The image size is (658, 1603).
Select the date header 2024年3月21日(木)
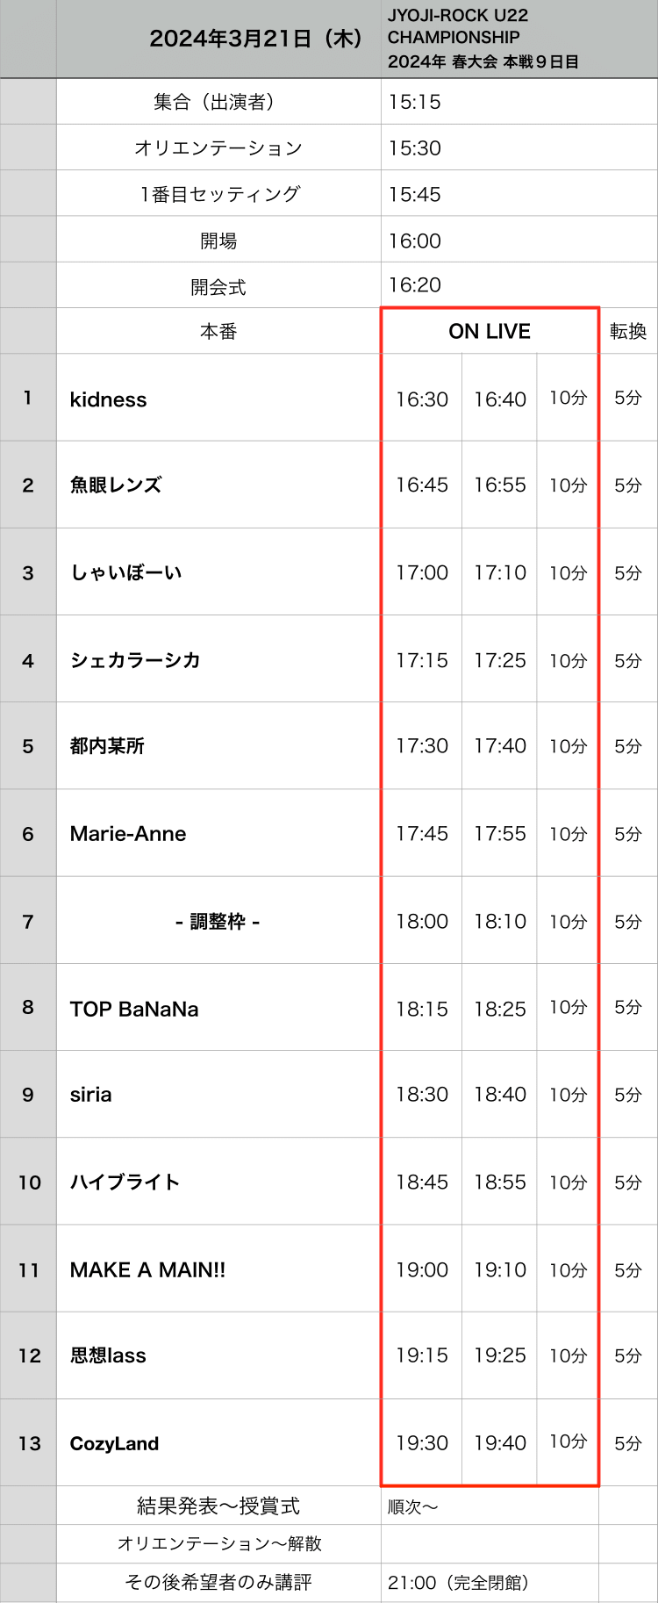click(256, 39)
